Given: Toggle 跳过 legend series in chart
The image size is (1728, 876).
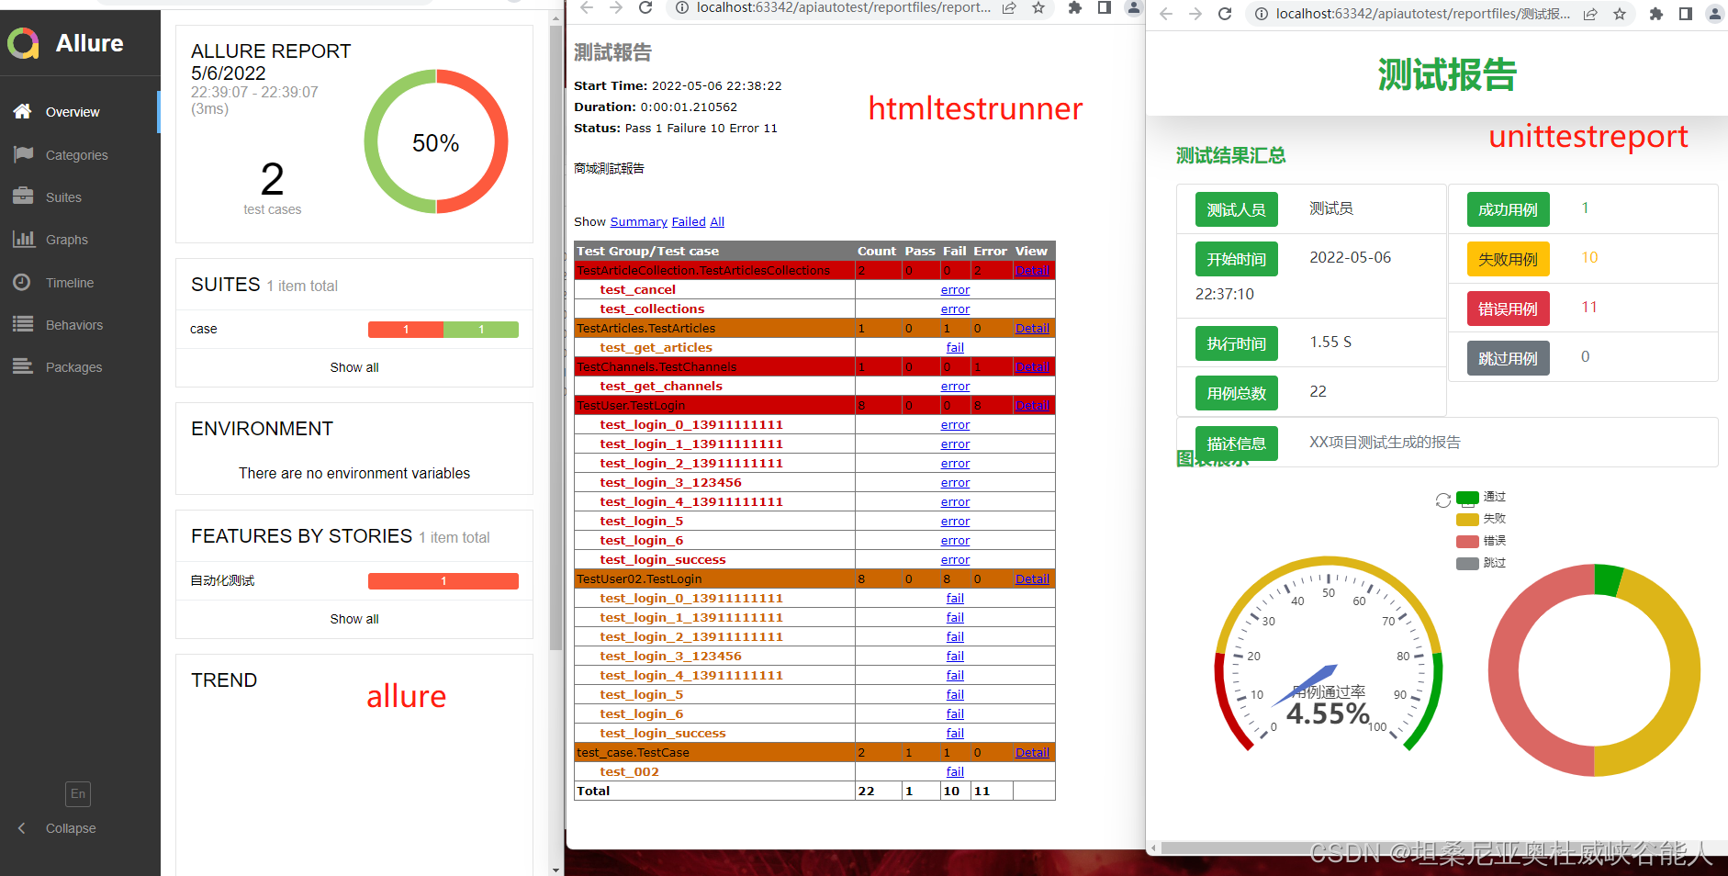Looking at the screenshot, I should tap(1480, 563).
